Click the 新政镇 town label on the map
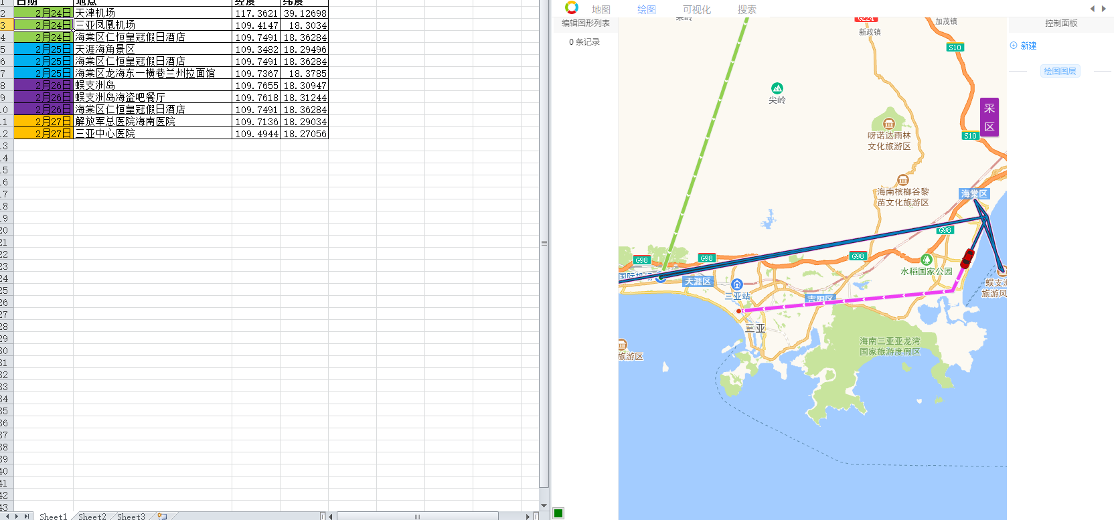This screenshot has width=1114, height=520. click(x=870, y=31)
